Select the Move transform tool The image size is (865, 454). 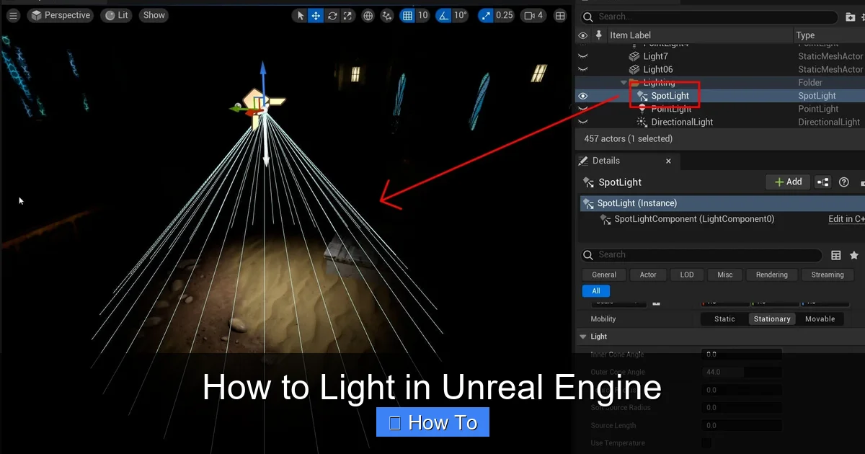[316, 15]
